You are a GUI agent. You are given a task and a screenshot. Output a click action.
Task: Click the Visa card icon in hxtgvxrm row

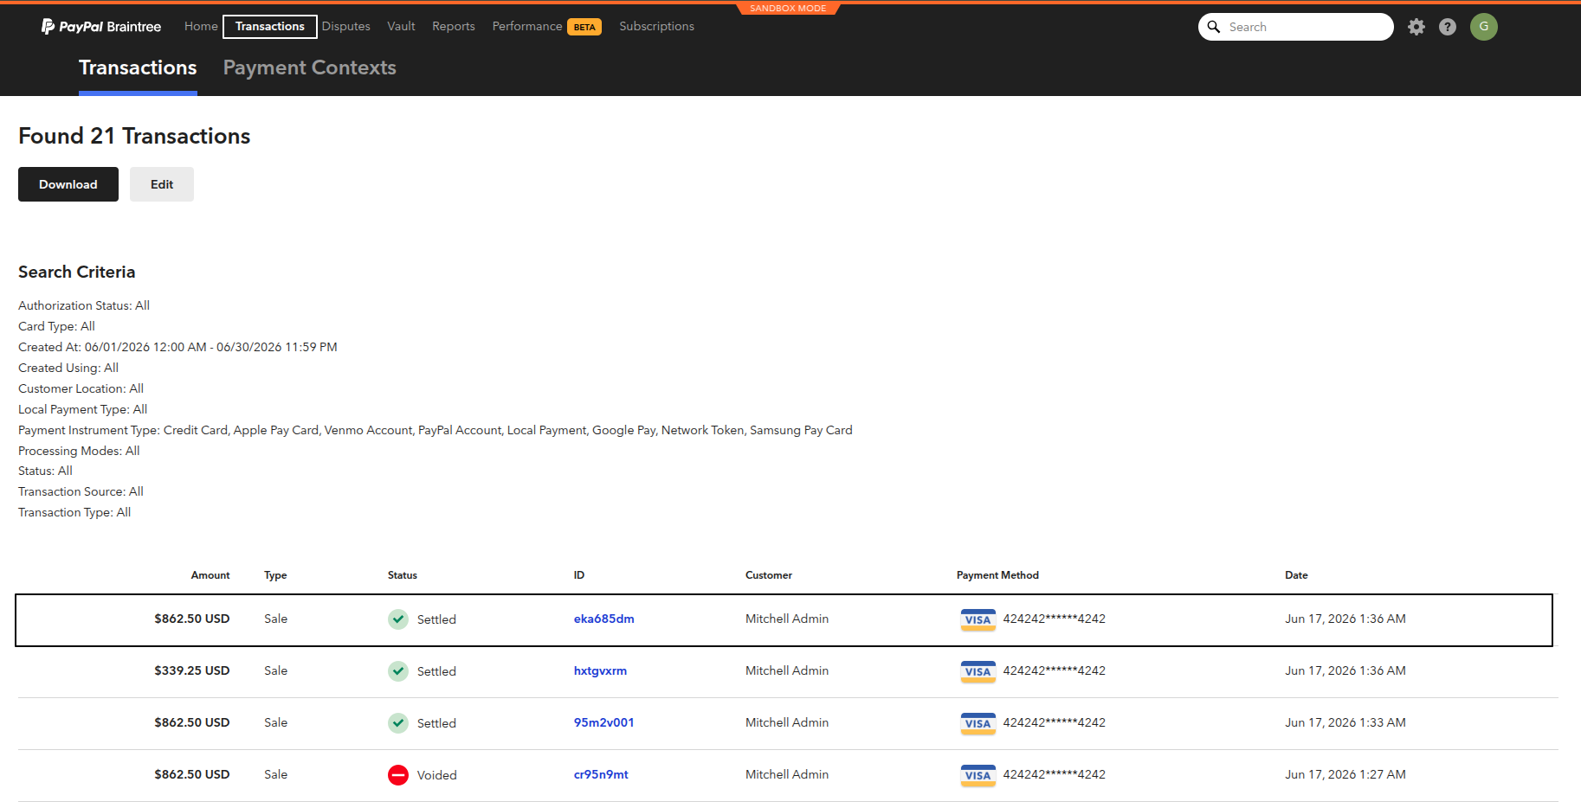pyautogui.click(x=978, y=671)
